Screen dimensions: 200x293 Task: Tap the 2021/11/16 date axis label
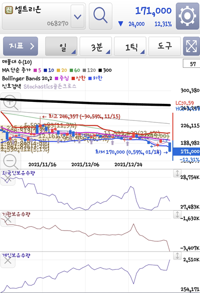click(42, 164)
